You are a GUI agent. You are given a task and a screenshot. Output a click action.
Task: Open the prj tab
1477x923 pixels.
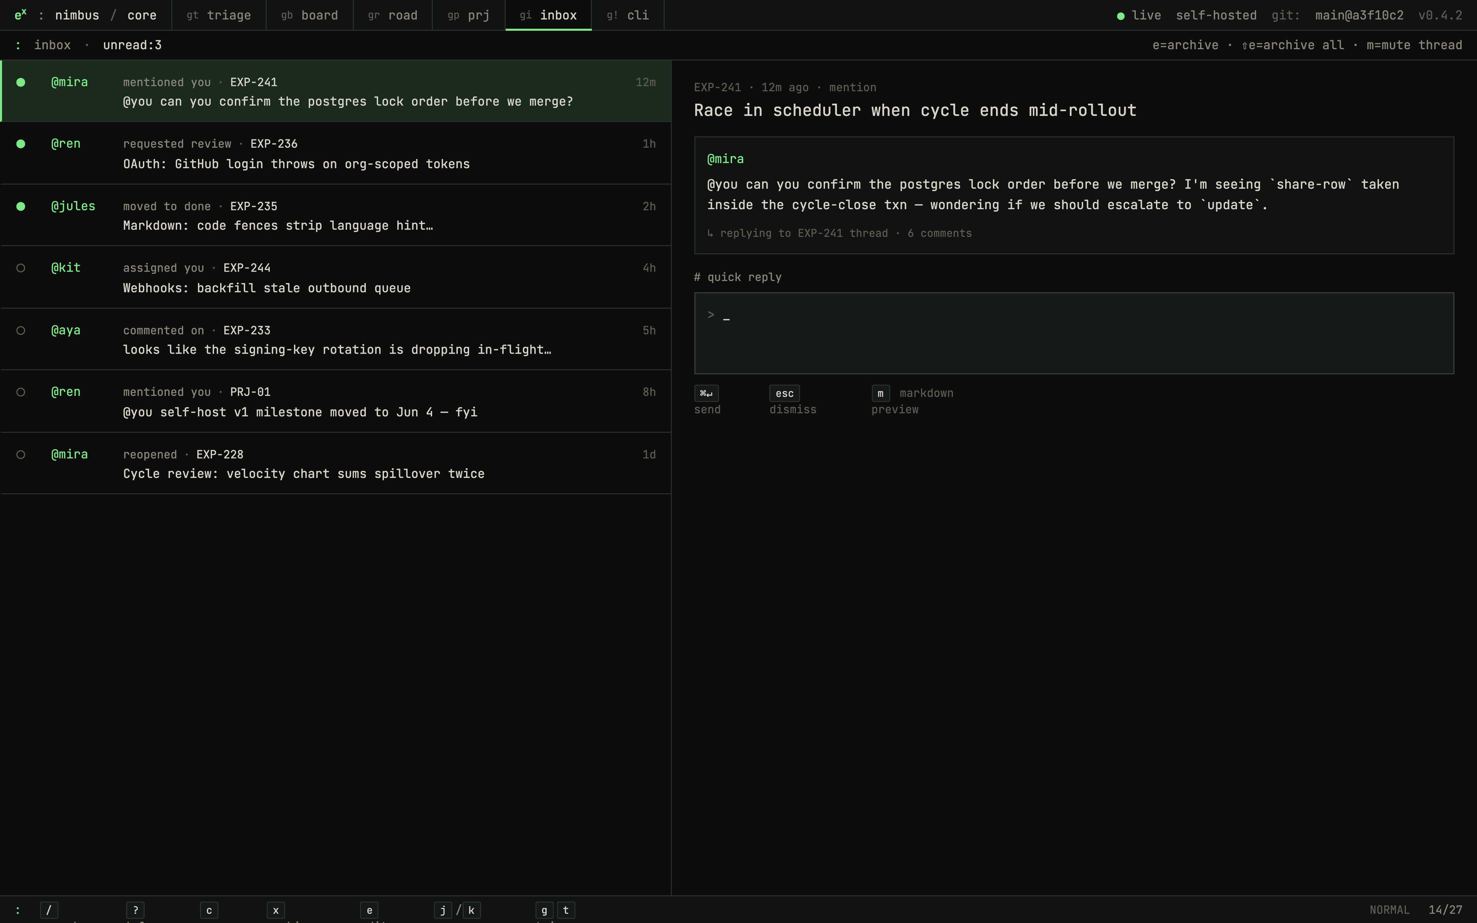pyautogui.click(x=469, y=15)
